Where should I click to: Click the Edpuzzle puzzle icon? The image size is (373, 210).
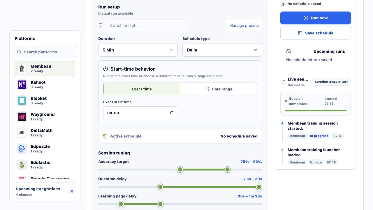tap(22, 149)
